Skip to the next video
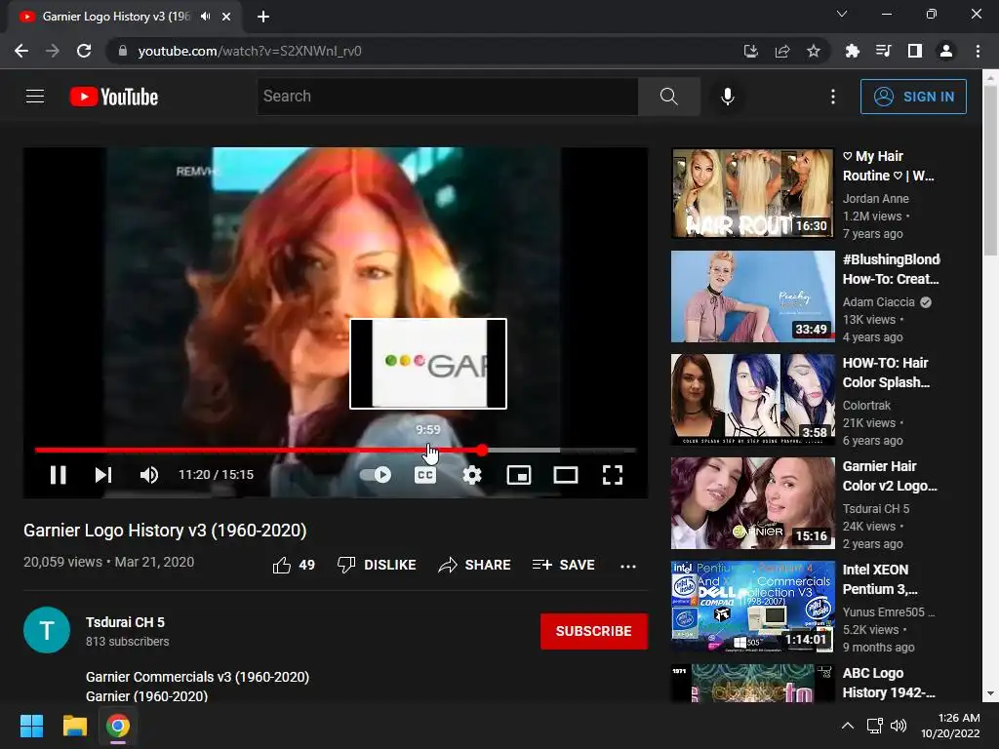The width and height of the screenshot is (999, 749). click(103, 475)
